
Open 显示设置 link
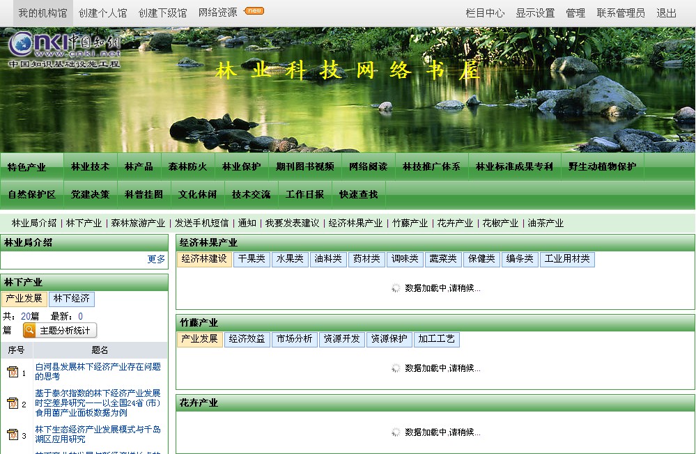pyautogui.click(x=535, y=13)
